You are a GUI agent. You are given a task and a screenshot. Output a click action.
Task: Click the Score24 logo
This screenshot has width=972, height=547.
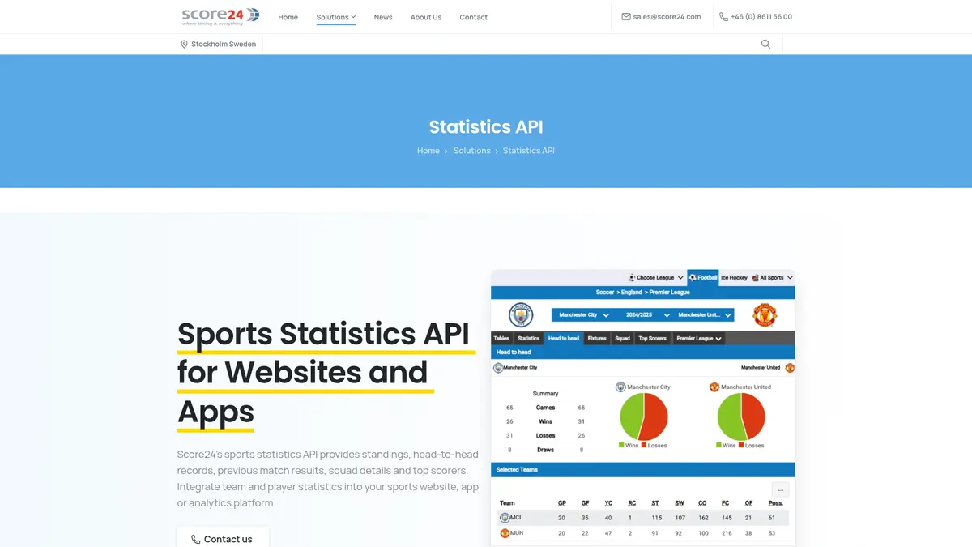220,16
